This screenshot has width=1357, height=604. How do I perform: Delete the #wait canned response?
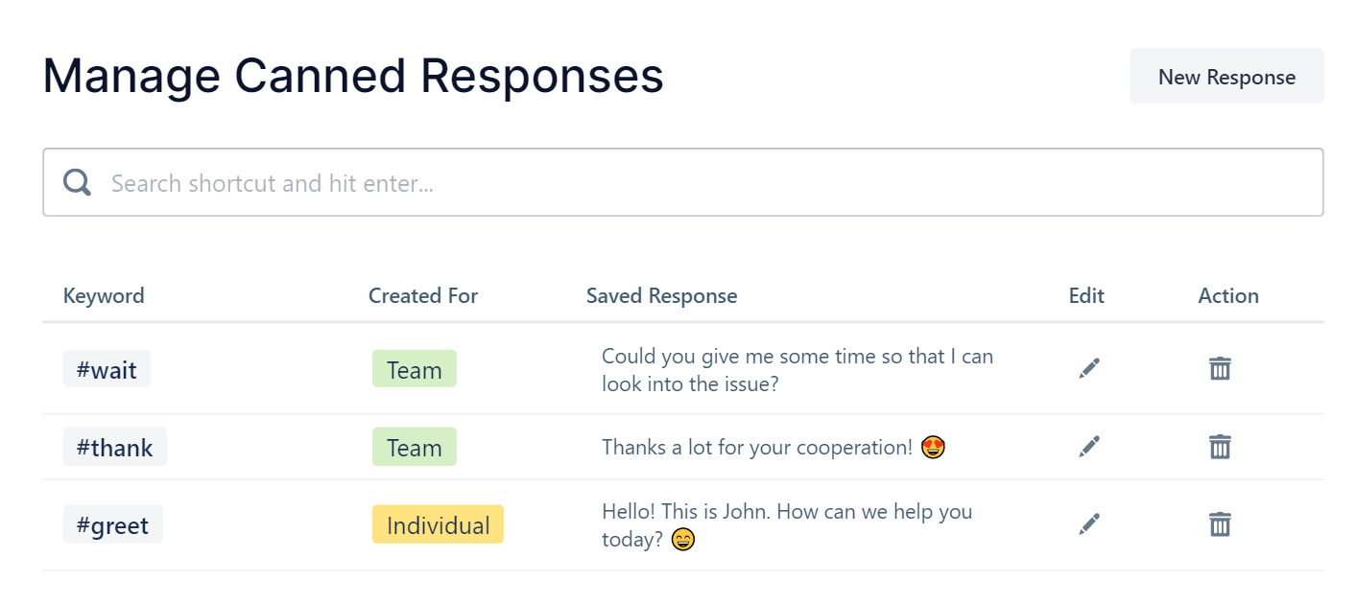(x=1220, y=369)
